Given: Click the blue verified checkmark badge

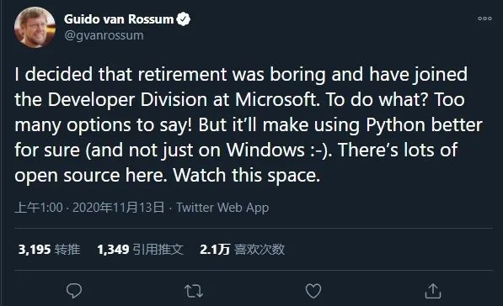Looking at the screenshot, I should click(x=184, y=19).
